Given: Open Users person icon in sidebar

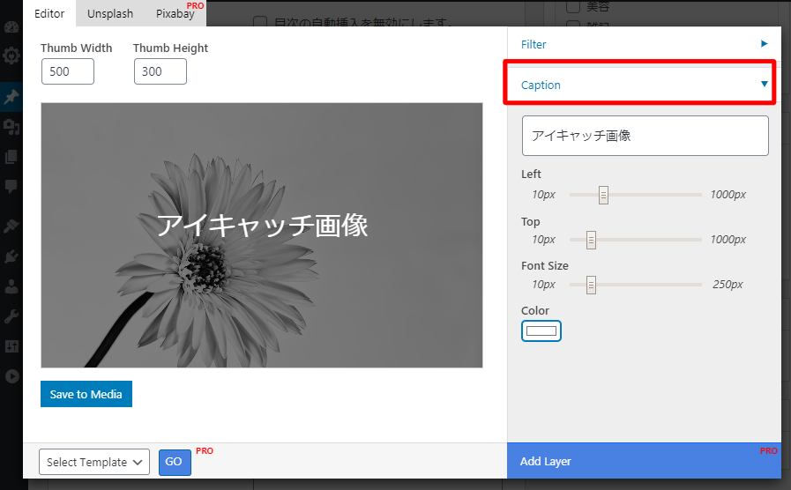Looking at the screenshot, I should pos(11,286).
